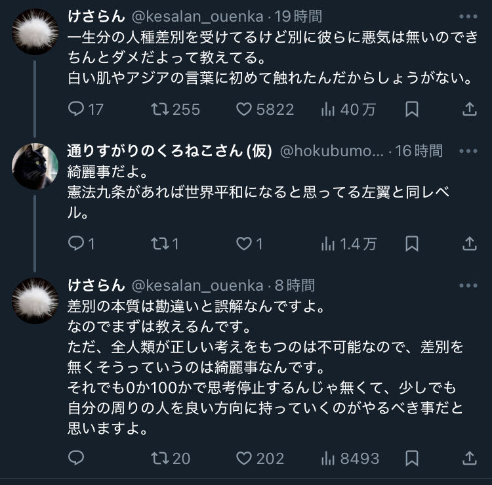The height and width of the screenshot is (485, 492).
Task: Bookmark the くろねこさん tweet
Action: click(x=412, y=244)
